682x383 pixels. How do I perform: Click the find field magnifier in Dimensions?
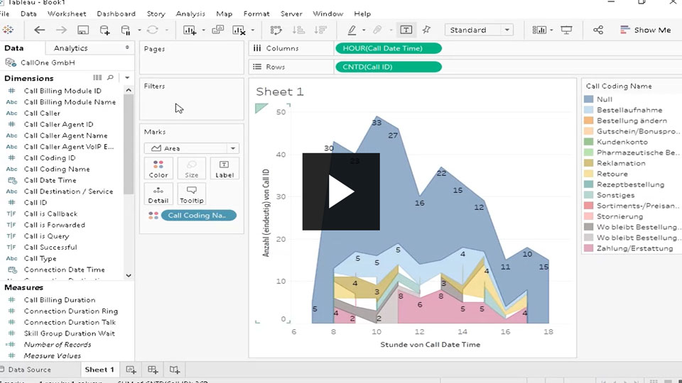[x=111, y=78]
